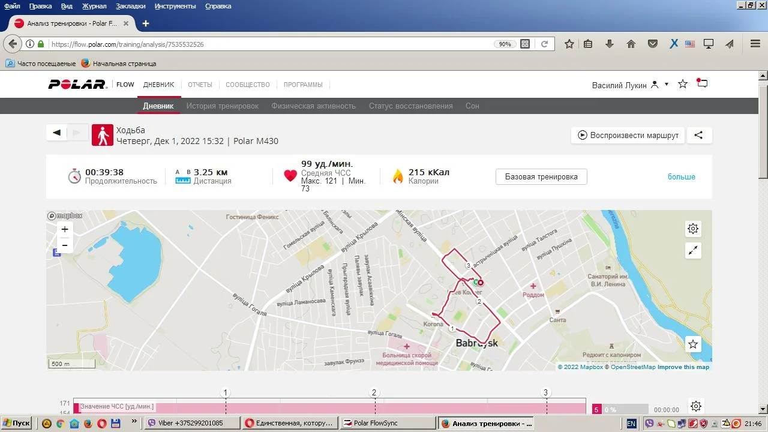Open Статус восстановления subtab
The width and height of the screenshot is (768, 432).
[x=411, y=106]
